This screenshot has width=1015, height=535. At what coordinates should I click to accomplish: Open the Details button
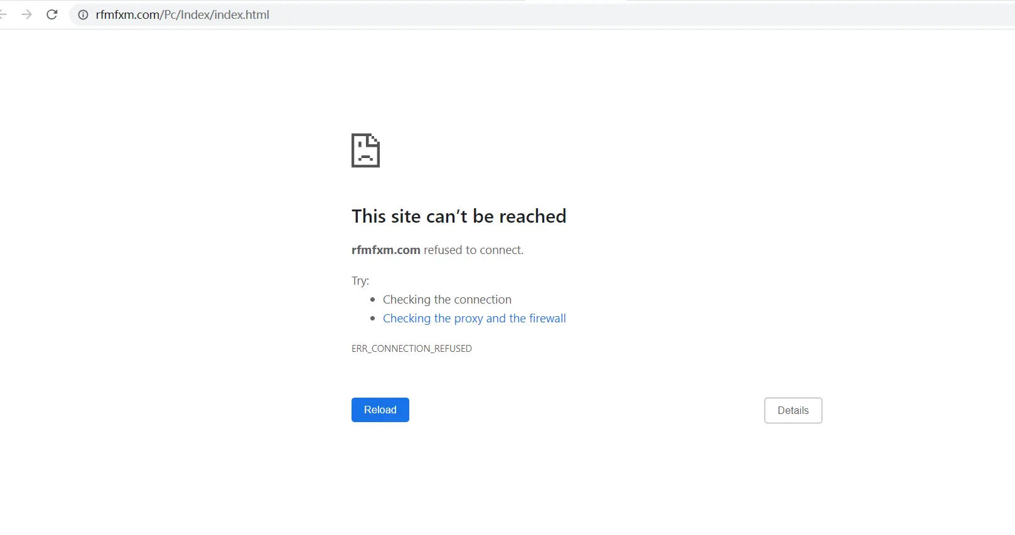coord(793,410)
